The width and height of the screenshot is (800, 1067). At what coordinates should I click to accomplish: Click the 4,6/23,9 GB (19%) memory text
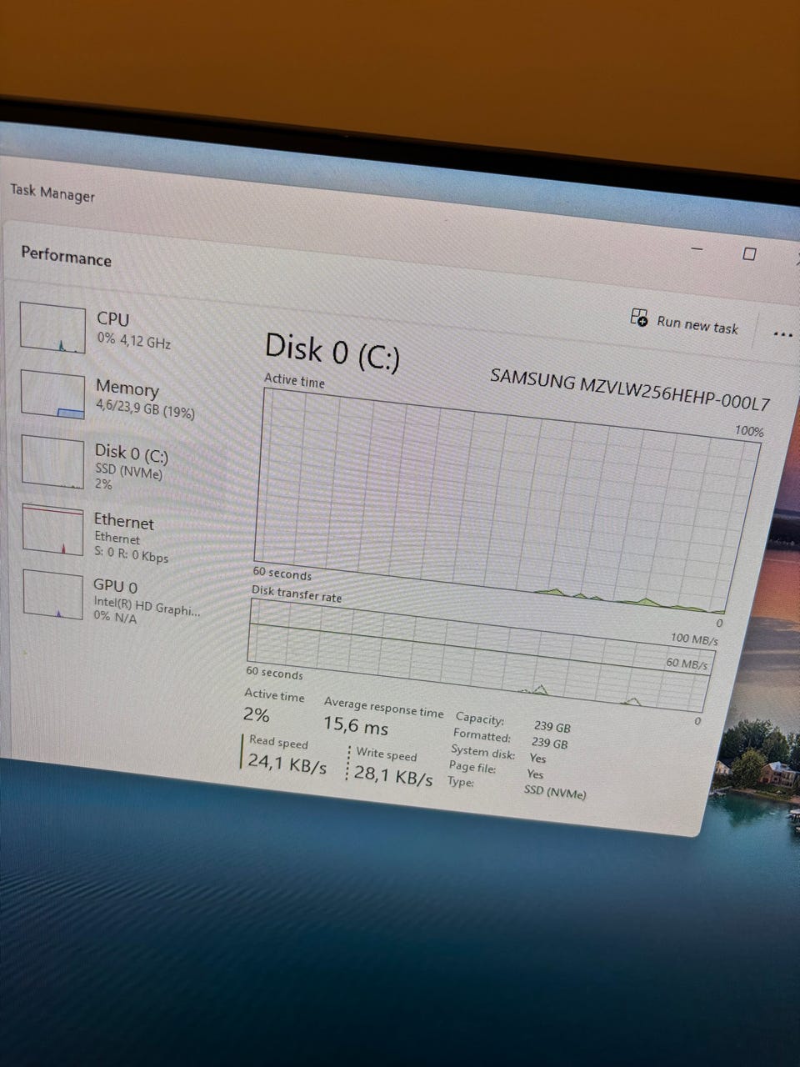pyautogui.click(x=145, y=408)
